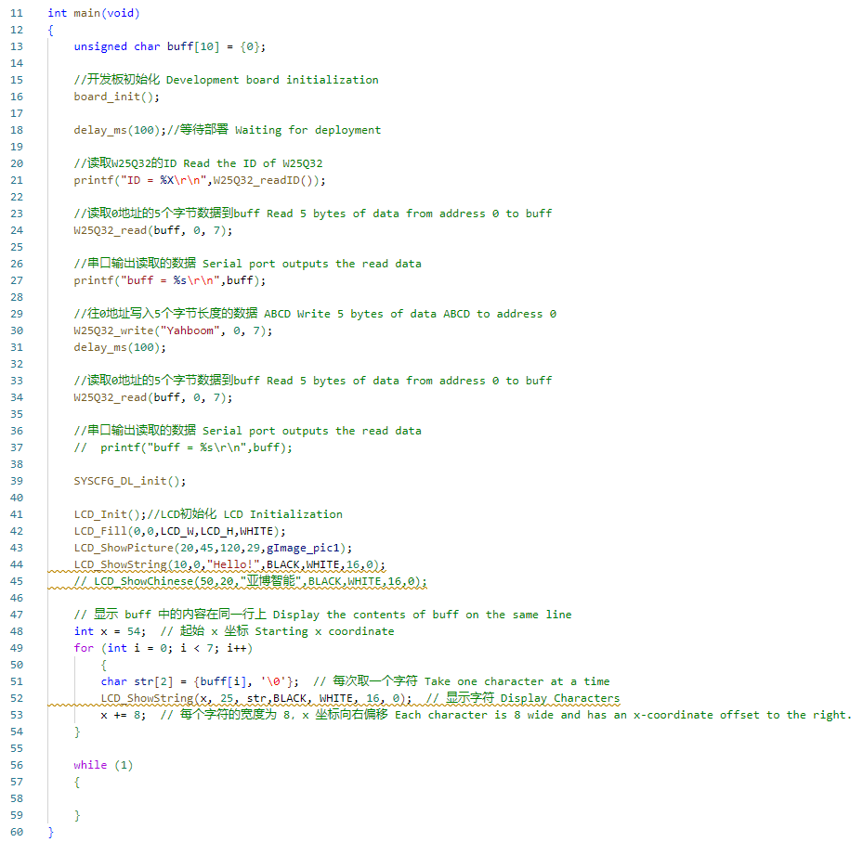Click the 'LCD_Init();' call

point(110,514)
